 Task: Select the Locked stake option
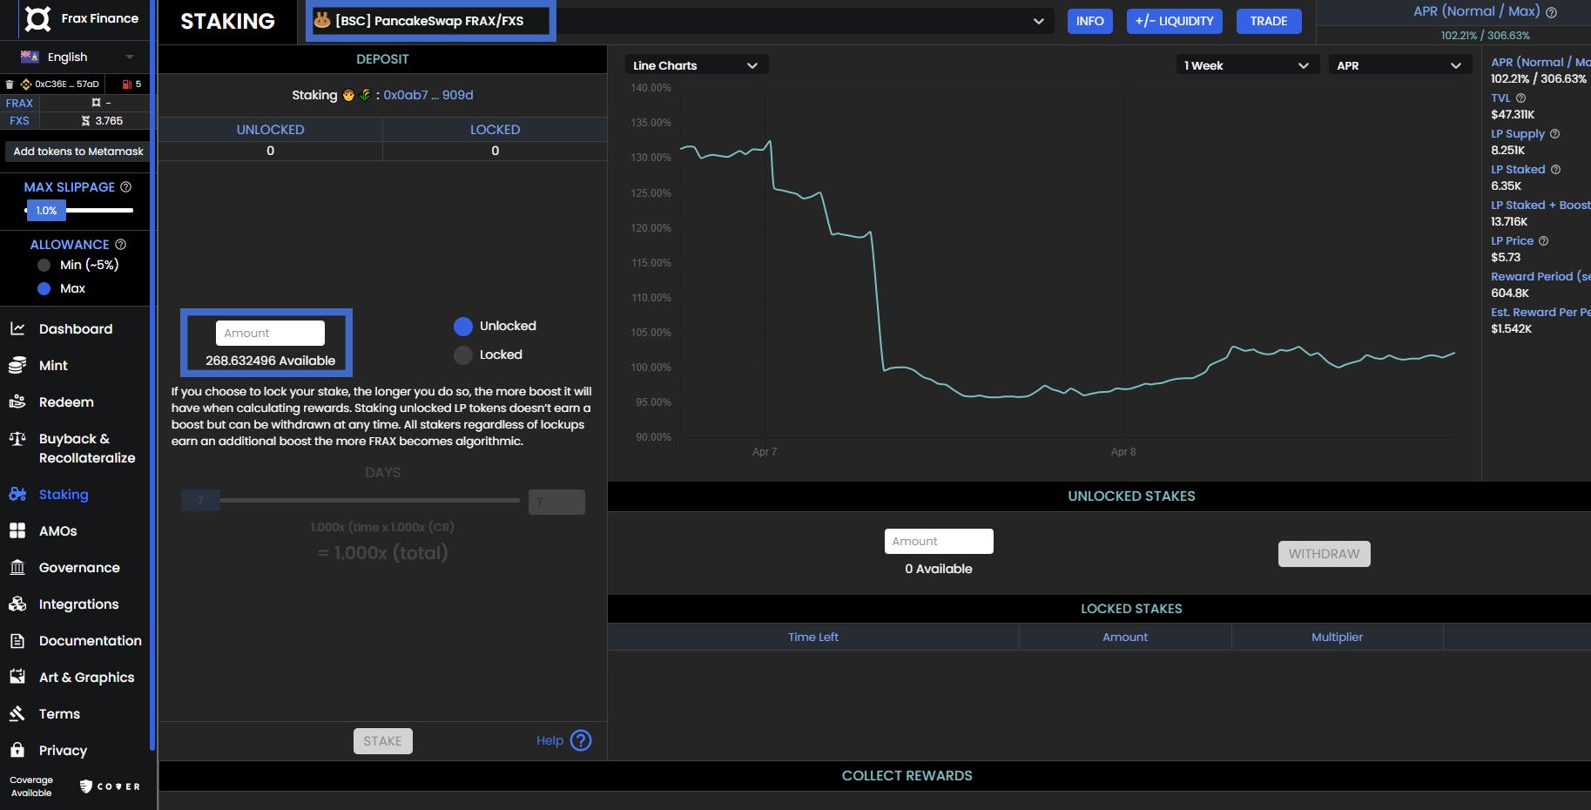(463, 354)
